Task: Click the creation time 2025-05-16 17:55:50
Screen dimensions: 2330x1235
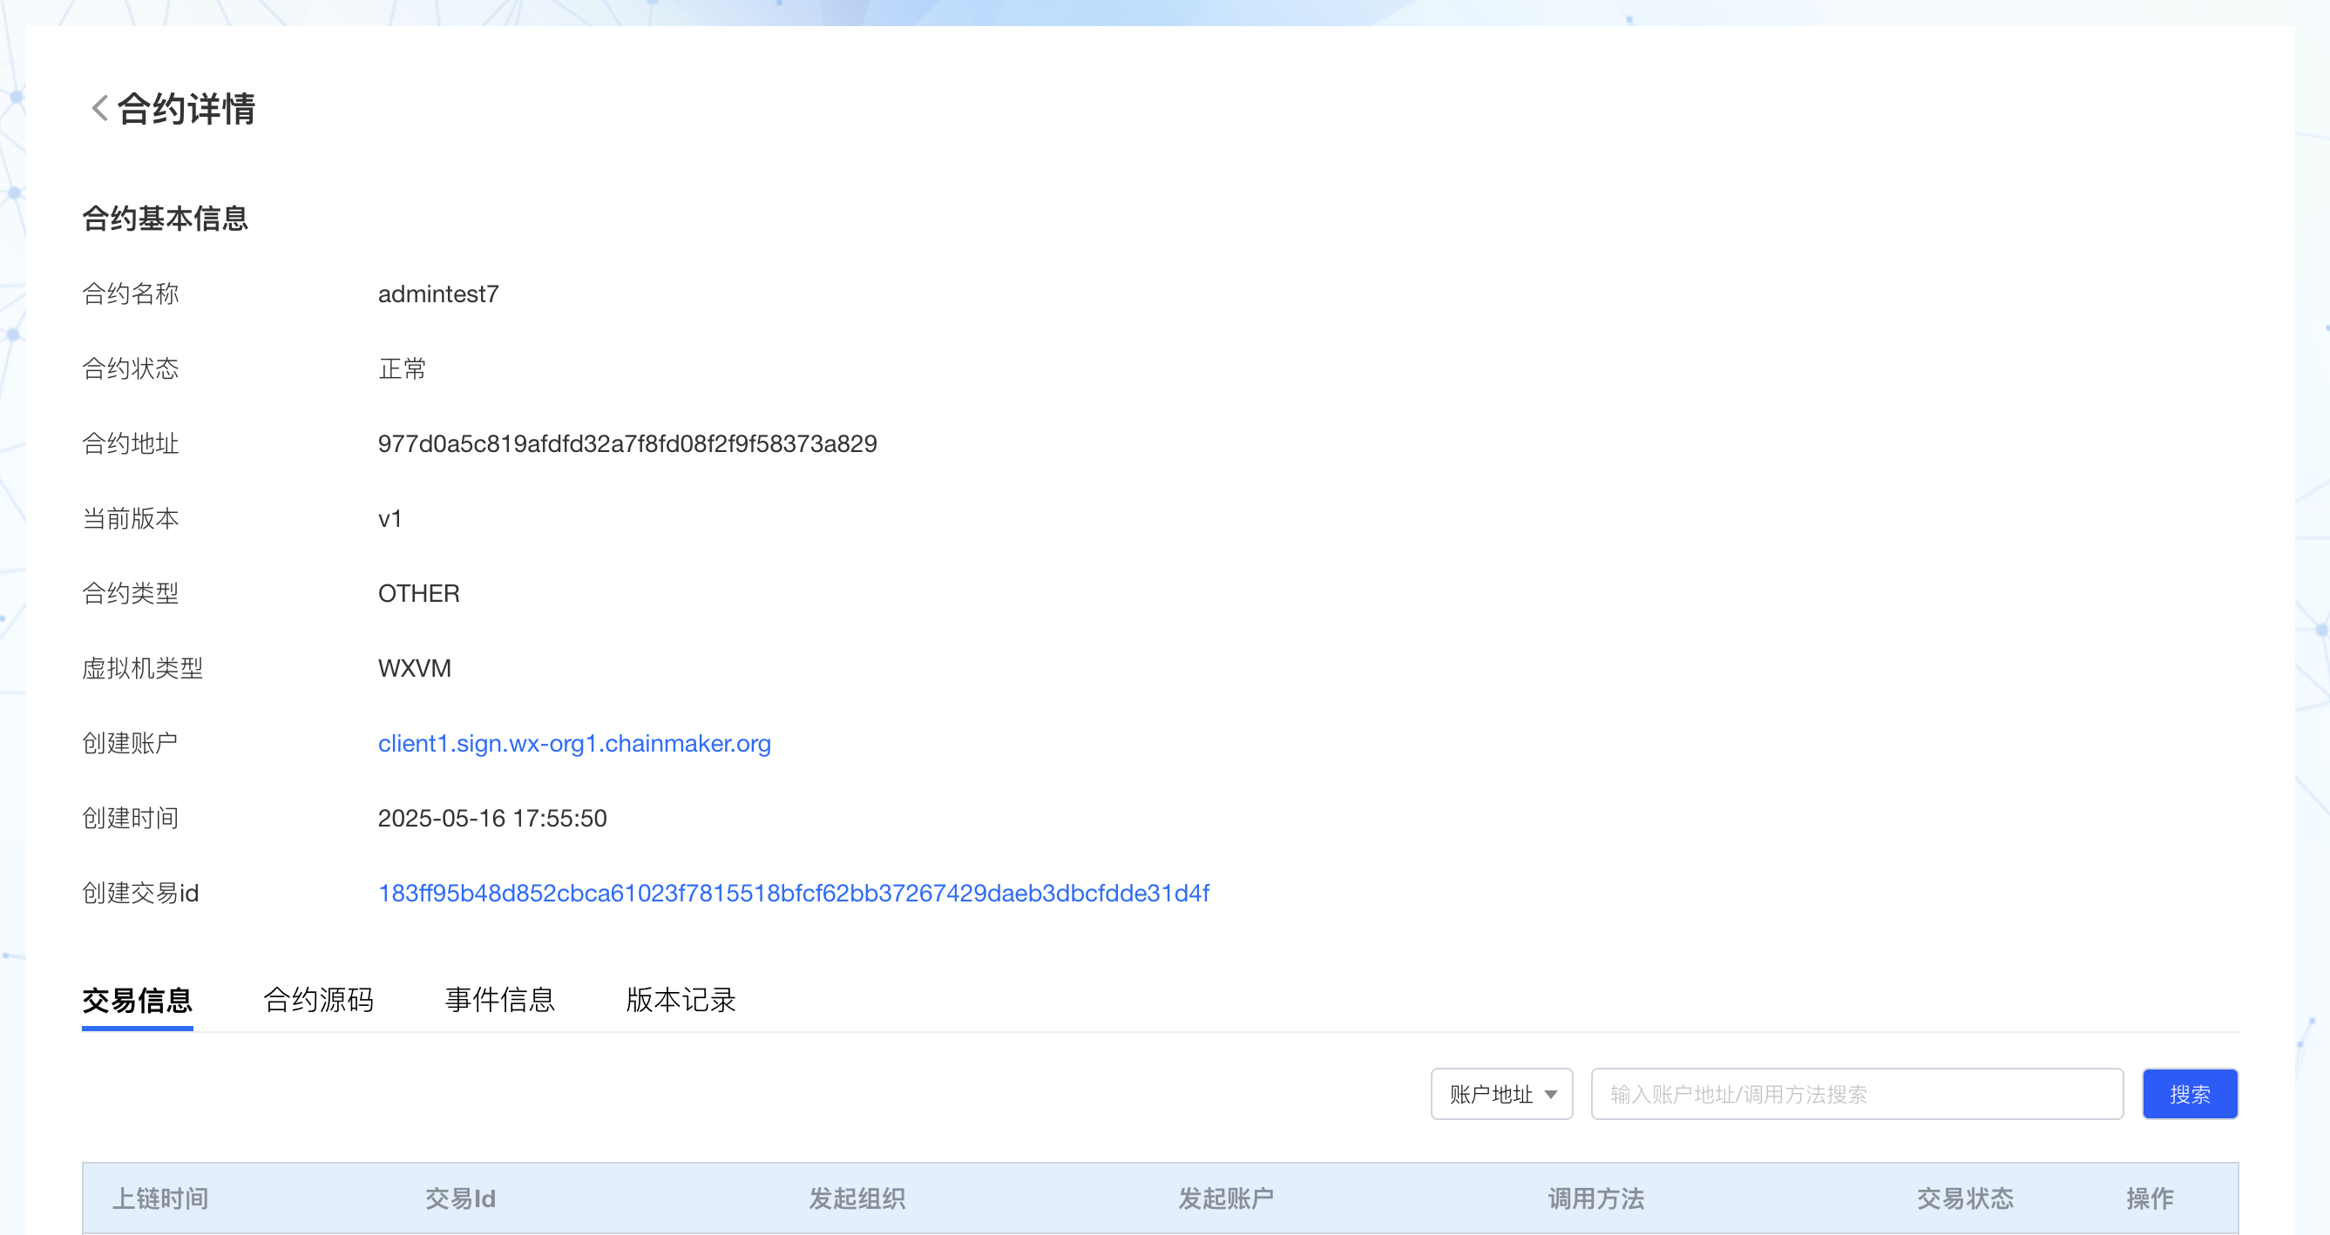Action: [492, 818]
